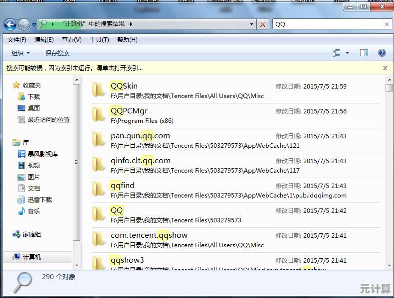The height and width of the screenshot is (298, 394).
Task: Click the folder icon of pan.qun.qq.com
Action: [98, 139]
